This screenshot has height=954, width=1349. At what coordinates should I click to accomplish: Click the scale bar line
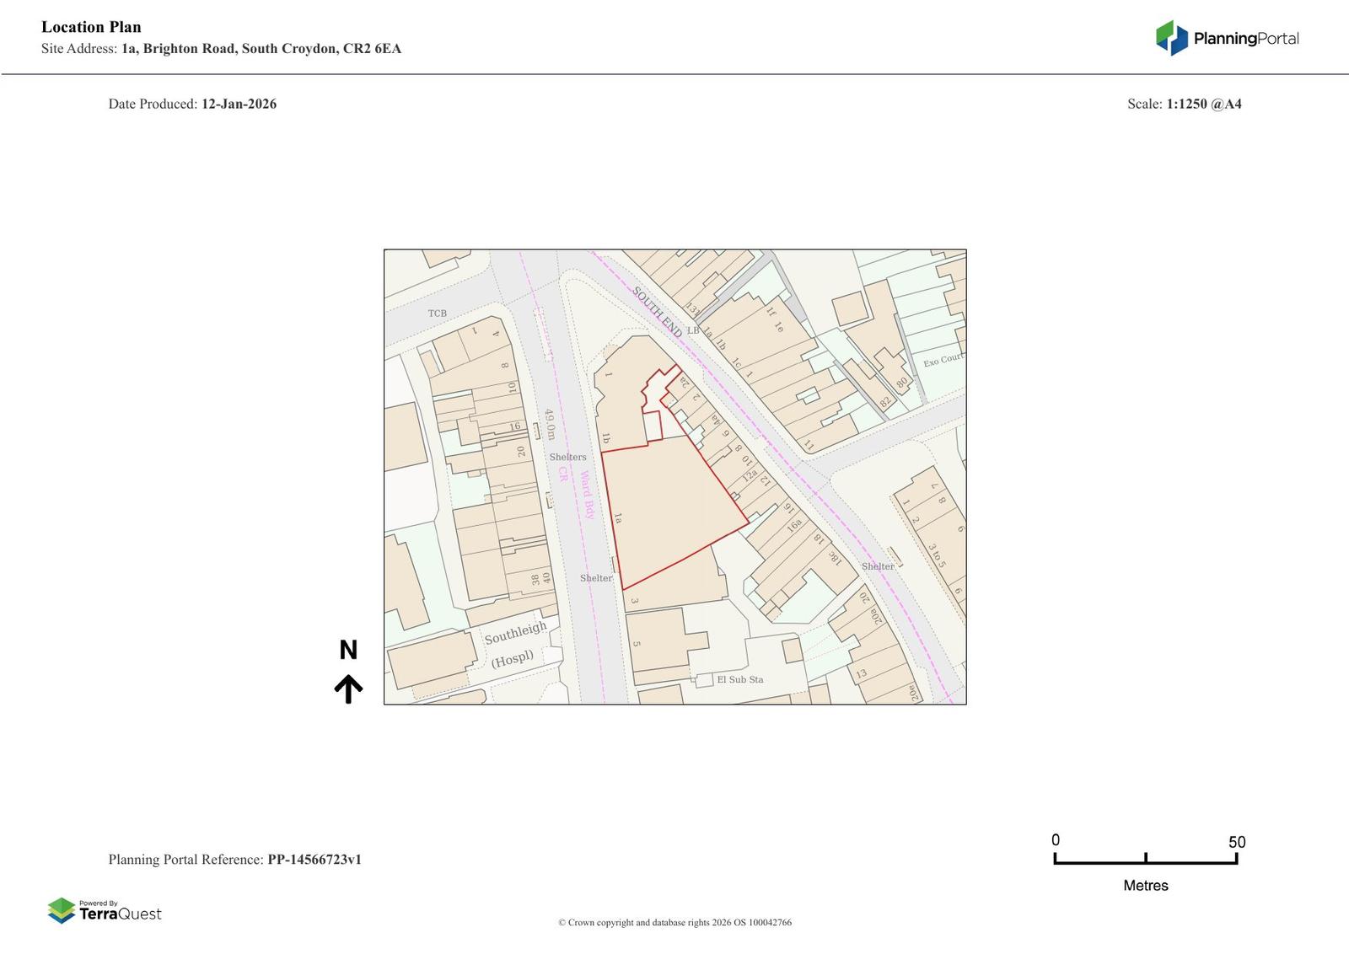[x=1145, y=862]
